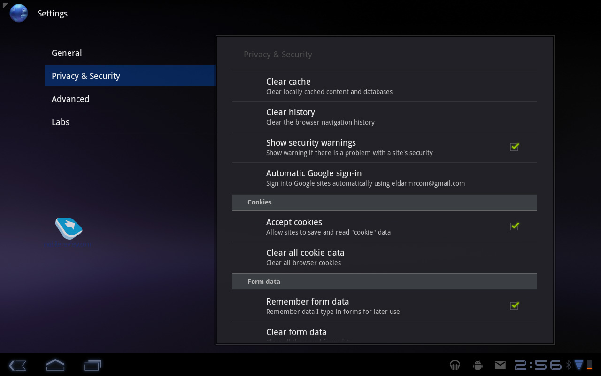601x376 pixels.
Task: Open the Recent apps switcher
Action: (92, 365)
